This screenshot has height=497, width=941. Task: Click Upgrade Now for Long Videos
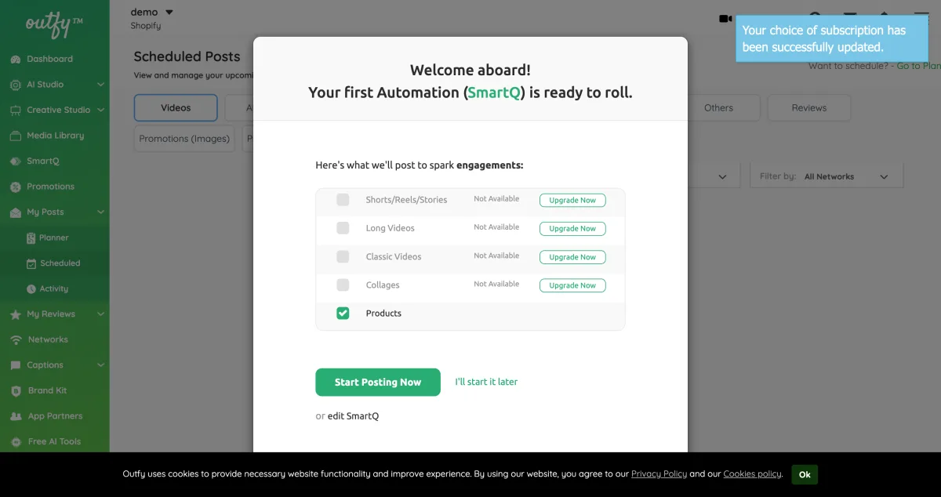tap(572, 229)
